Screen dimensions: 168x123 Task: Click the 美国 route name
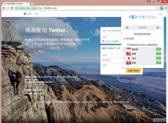pos(134,54)
